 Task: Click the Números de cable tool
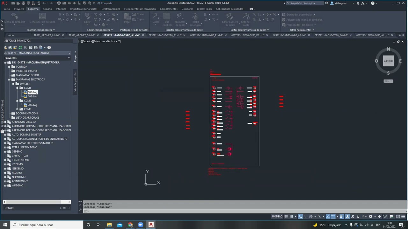point(180,19)
